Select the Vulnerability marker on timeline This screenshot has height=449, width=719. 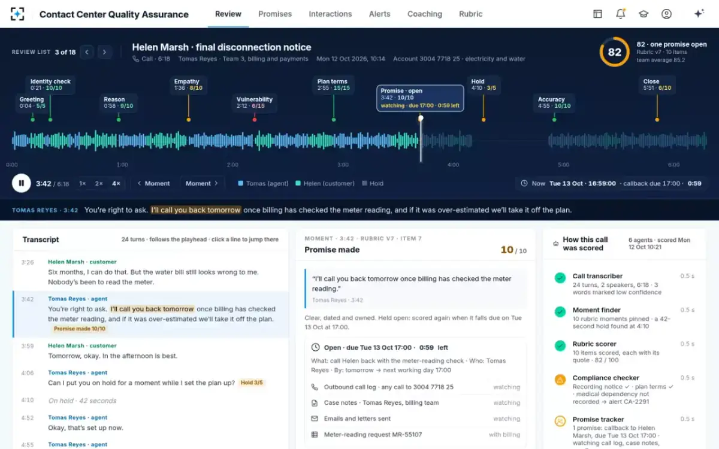coord(254,103)
